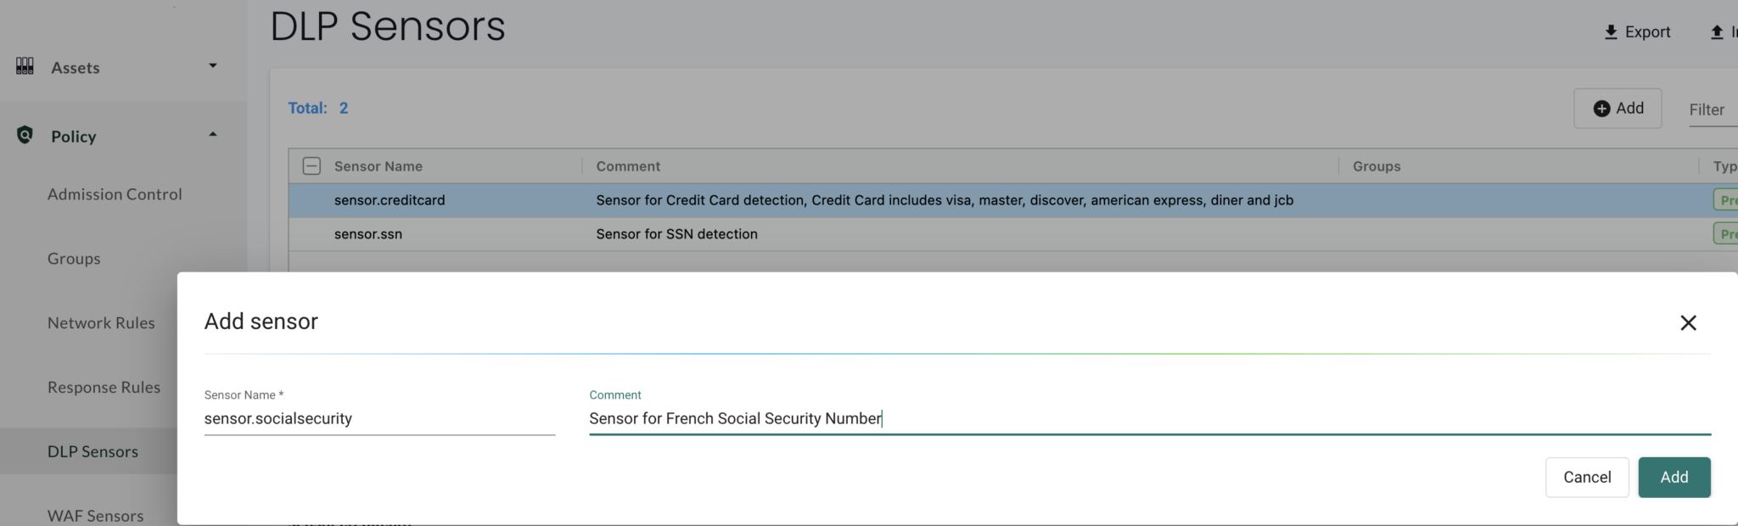This screenshot has width=1738, height=526.
Task: Click the Assets grid icon in sidebar
Action: pos(25,66)
